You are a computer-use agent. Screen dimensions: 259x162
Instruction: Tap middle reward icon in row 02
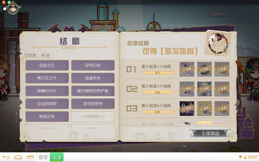204,89
